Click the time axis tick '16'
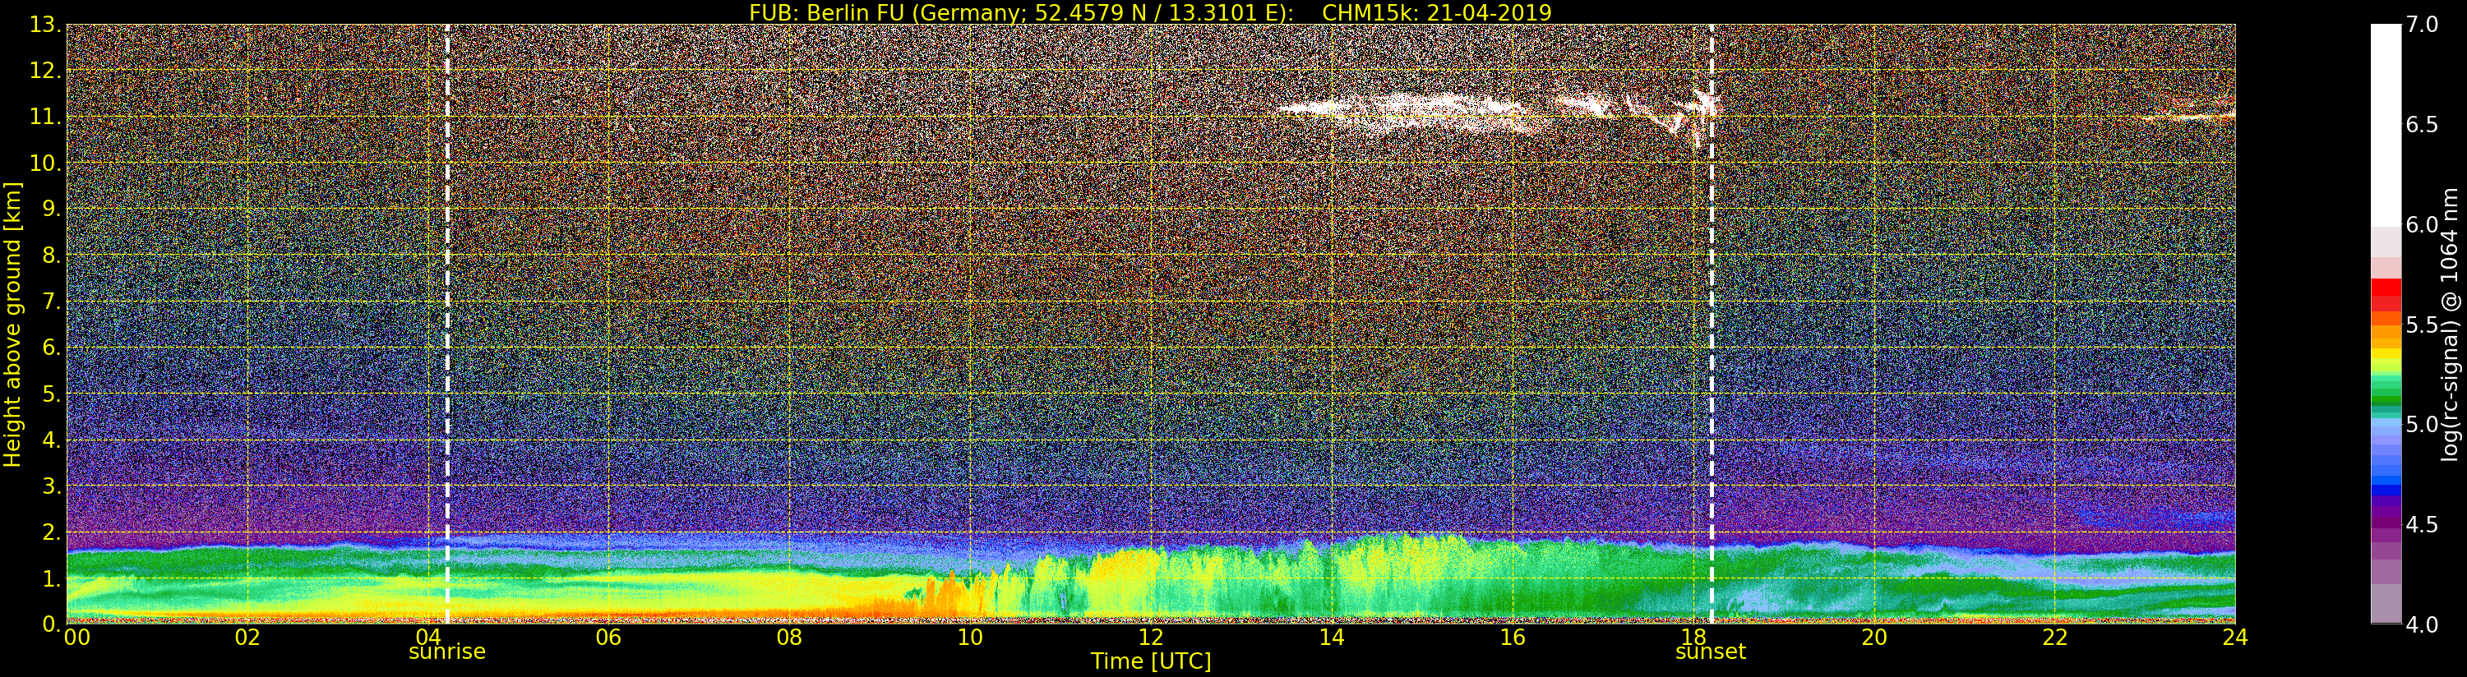 1513,638
